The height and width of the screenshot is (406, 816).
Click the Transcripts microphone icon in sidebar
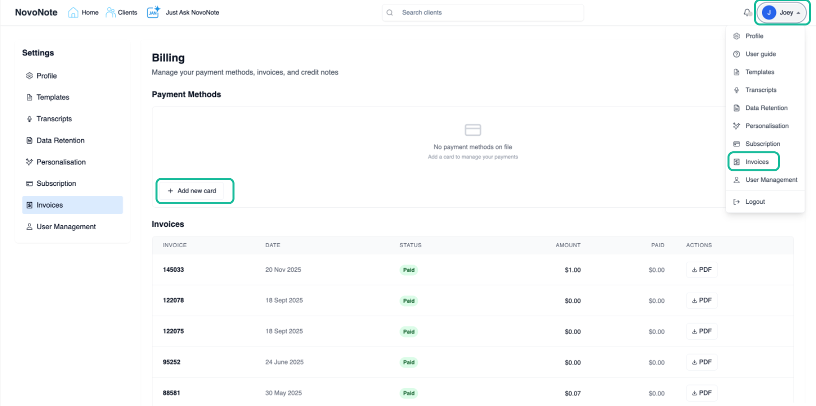pos(29,119)
